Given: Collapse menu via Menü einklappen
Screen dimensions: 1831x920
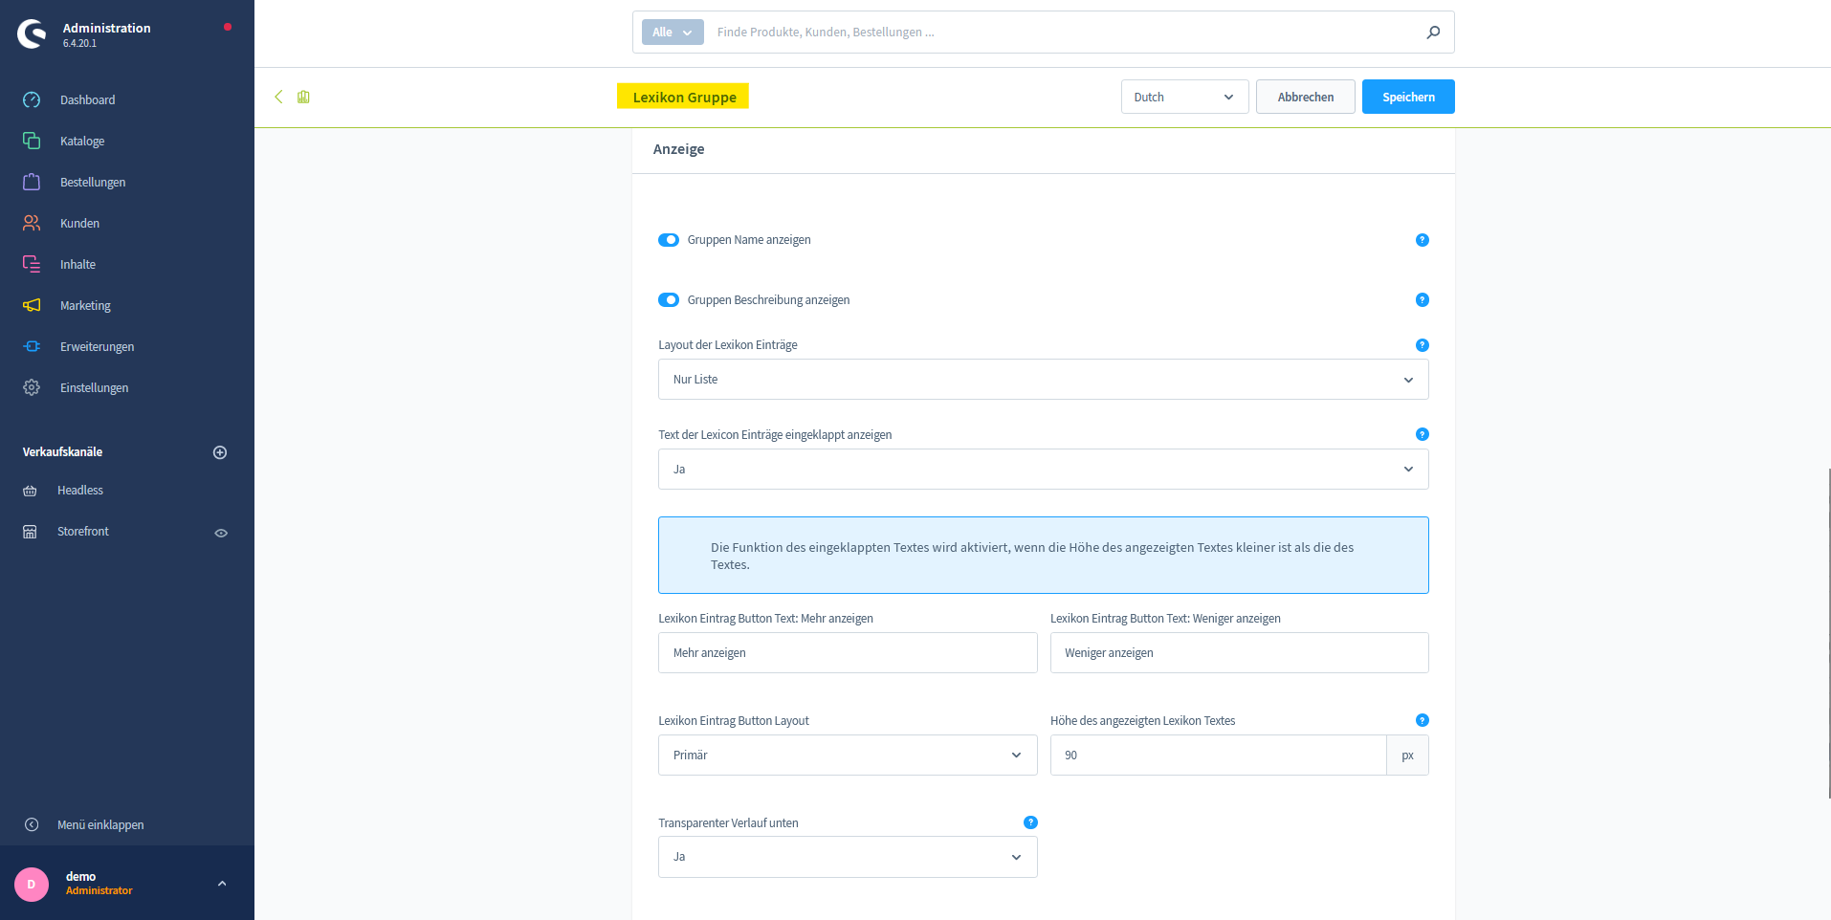Looking at the screenshot, I should (x=100, y=824).
